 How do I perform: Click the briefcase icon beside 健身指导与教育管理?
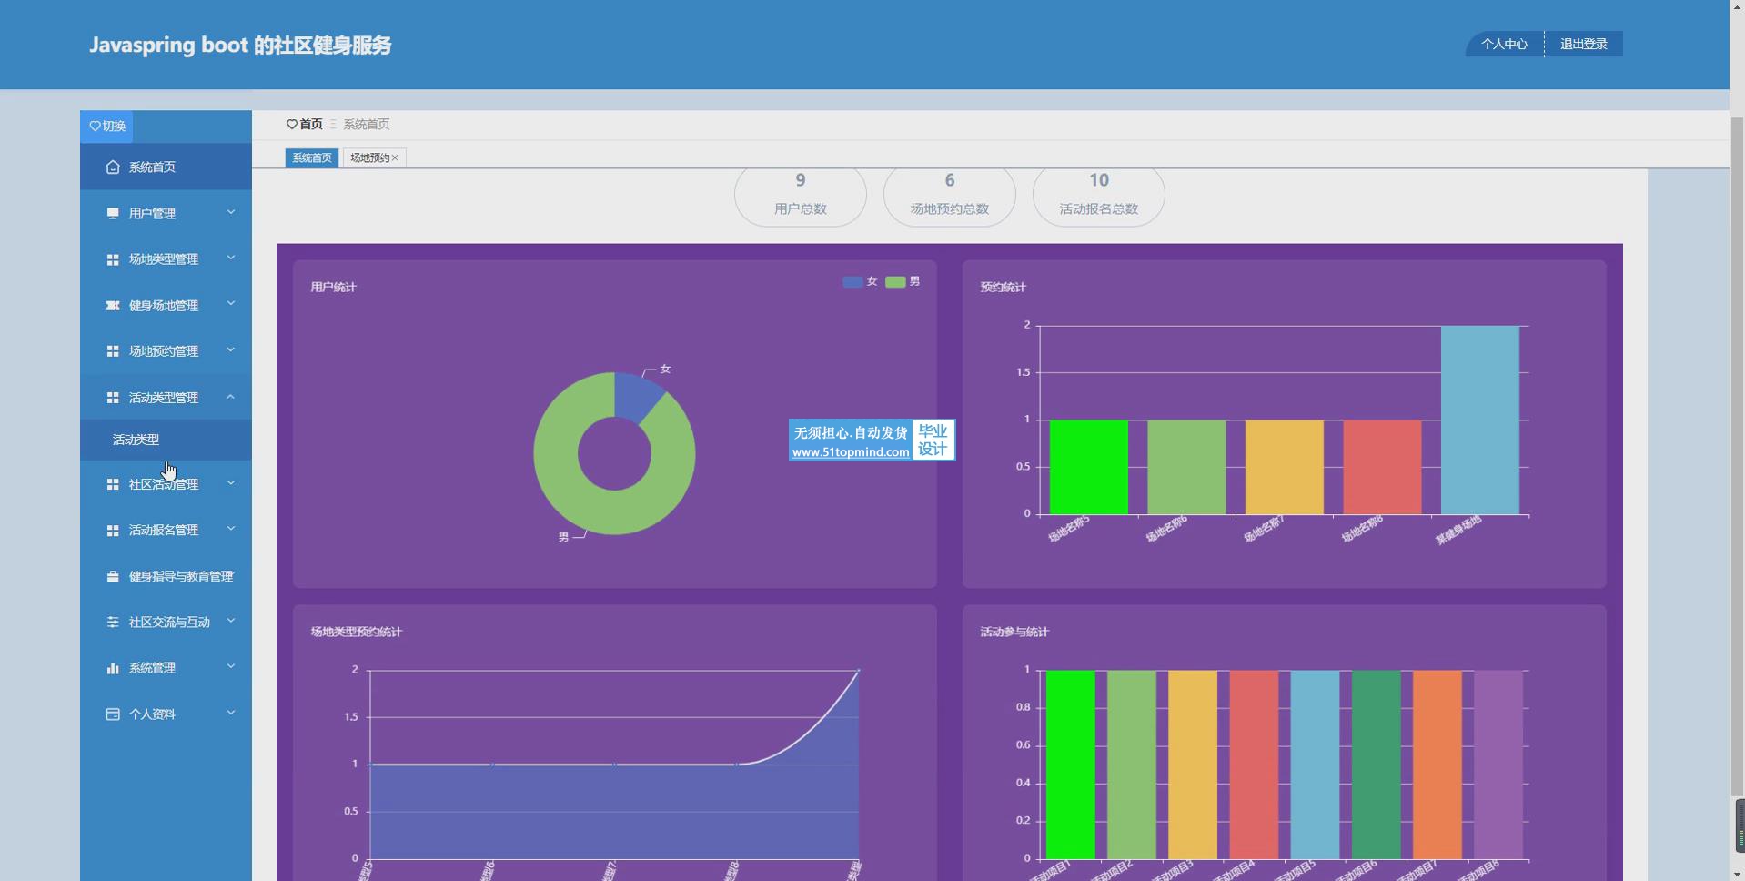(113, 577)
